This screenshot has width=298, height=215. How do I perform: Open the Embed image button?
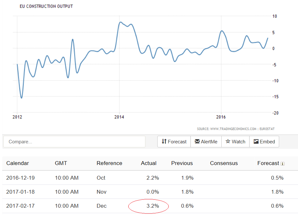[264, 142]
